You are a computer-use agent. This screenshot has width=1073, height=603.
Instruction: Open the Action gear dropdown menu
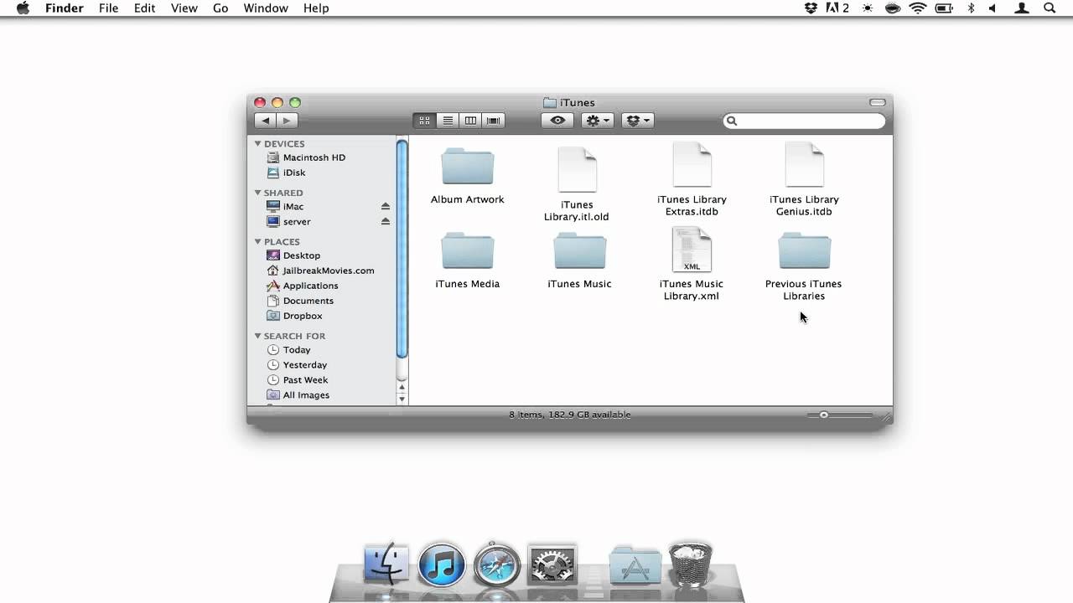coord(598,121)
